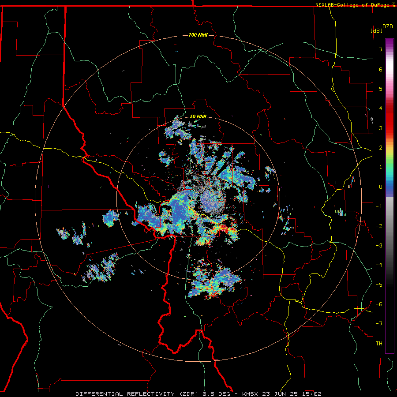Click the "50 NMI" range ring label
Viewport: 397px width, 397px height.
click(x=198, y=116)
